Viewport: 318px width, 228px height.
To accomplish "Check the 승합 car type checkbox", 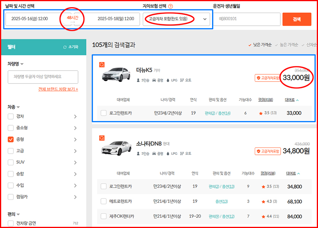I will (11, 174).
